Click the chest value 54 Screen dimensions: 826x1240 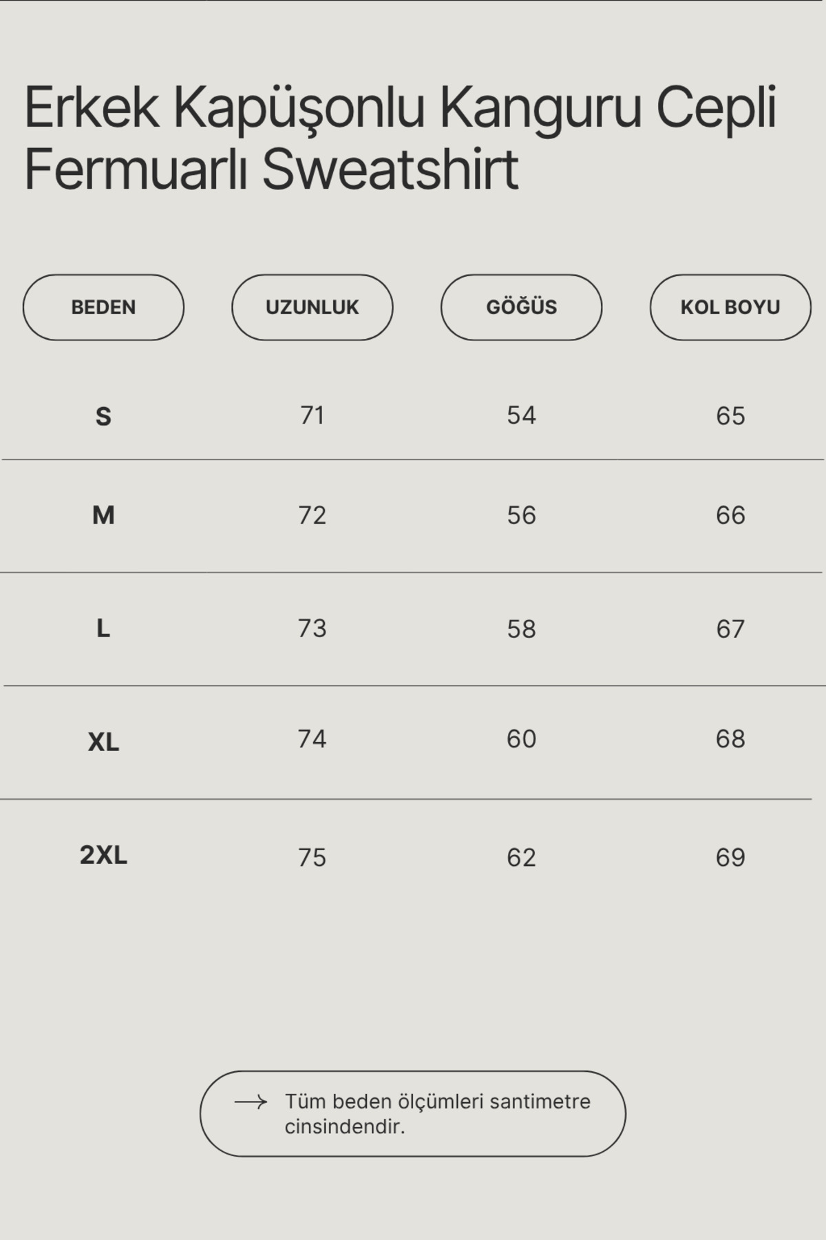[521, 415]
